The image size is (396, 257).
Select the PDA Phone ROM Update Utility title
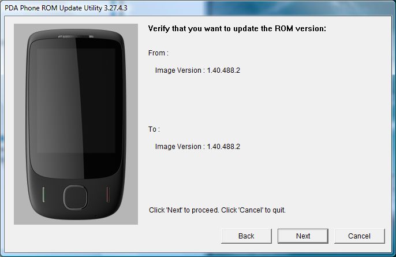tap(66, 8)
